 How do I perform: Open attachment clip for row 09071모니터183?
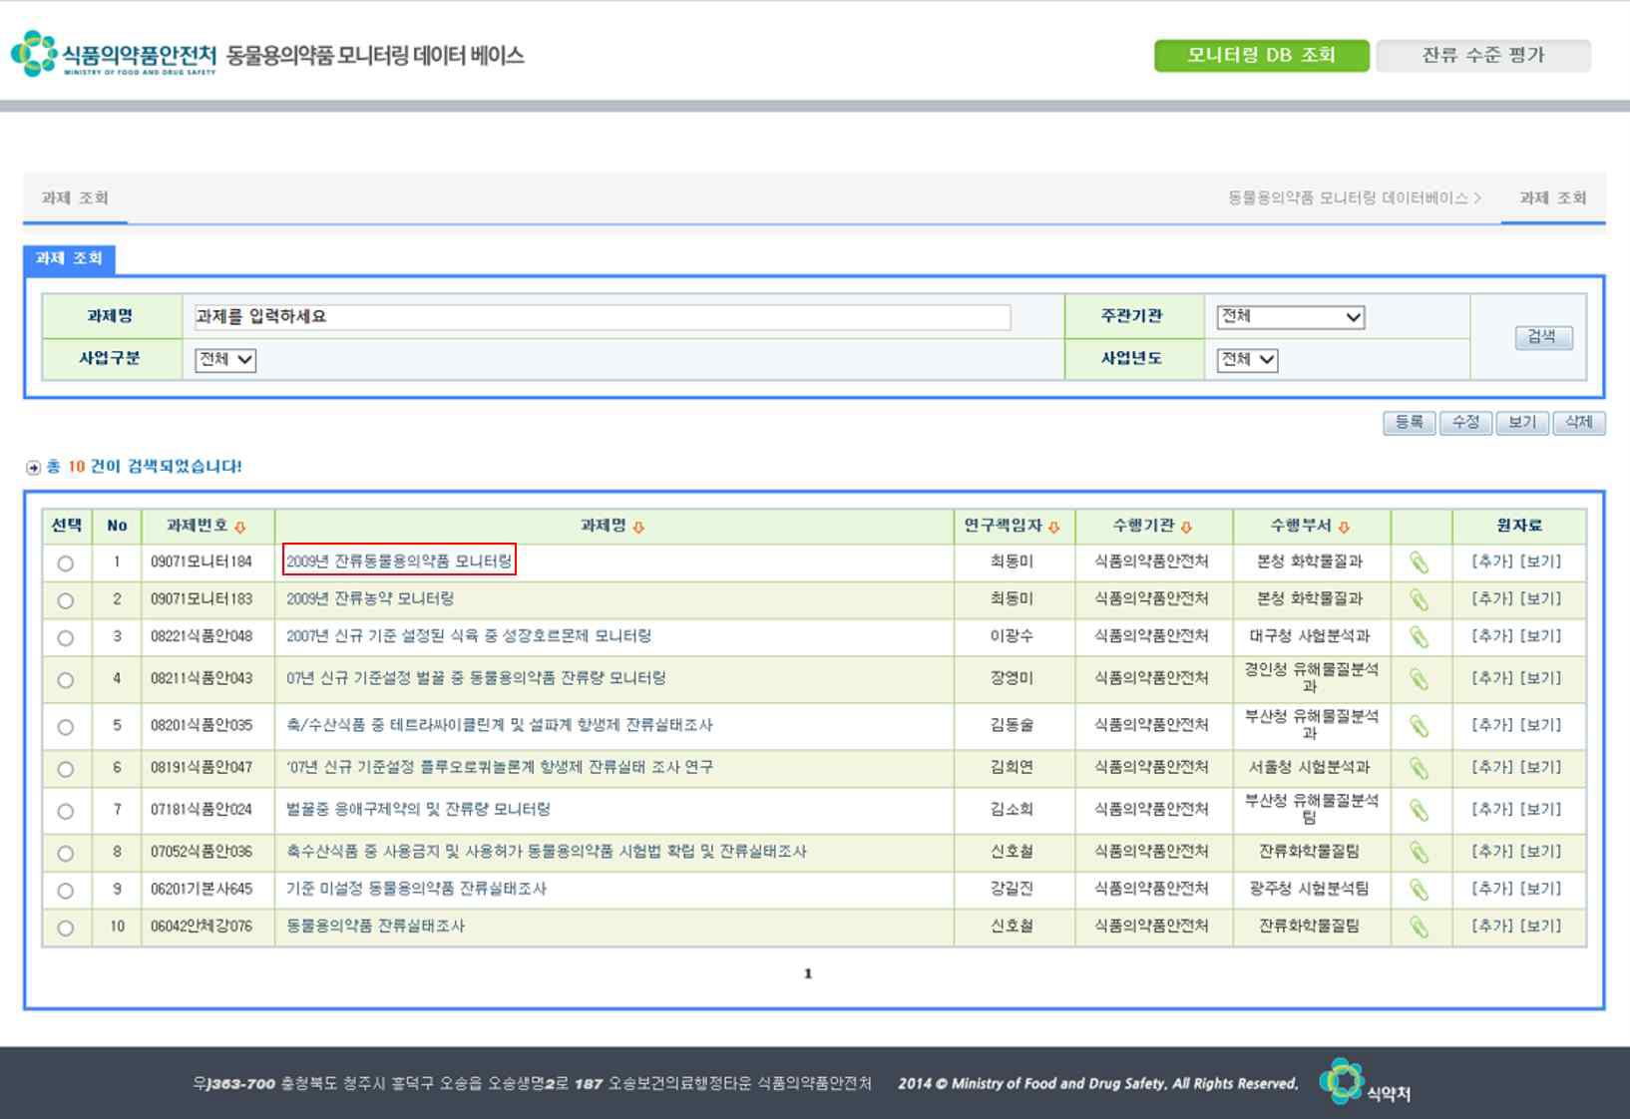click(1419, 599)
